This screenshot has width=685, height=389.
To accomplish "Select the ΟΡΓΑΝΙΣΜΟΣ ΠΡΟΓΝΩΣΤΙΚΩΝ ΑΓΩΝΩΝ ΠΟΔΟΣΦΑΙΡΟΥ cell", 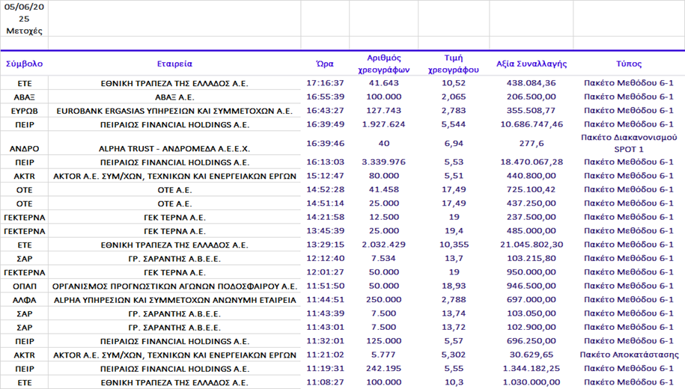I will pyautogui.click(x=174, y=287).
